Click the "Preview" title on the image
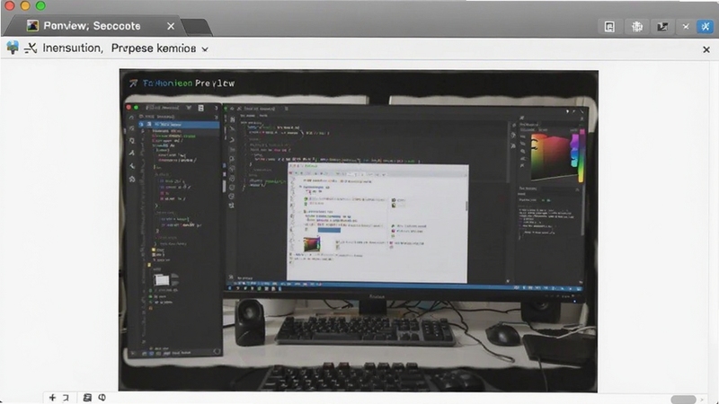719x404 pixels. pos(215,83)
